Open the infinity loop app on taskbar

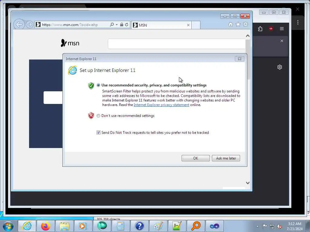(x=215, y=226)
